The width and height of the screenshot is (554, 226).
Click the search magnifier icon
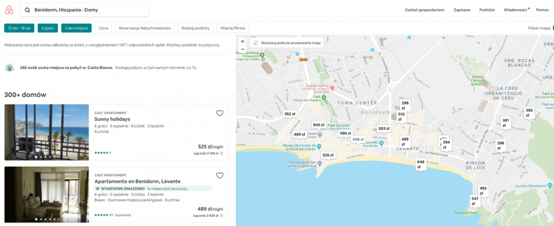point(28,10)
